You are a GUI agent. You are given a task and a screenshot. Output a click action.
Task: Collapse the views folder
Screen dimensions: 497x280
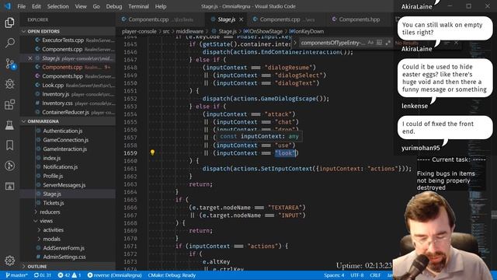point(46,221)
